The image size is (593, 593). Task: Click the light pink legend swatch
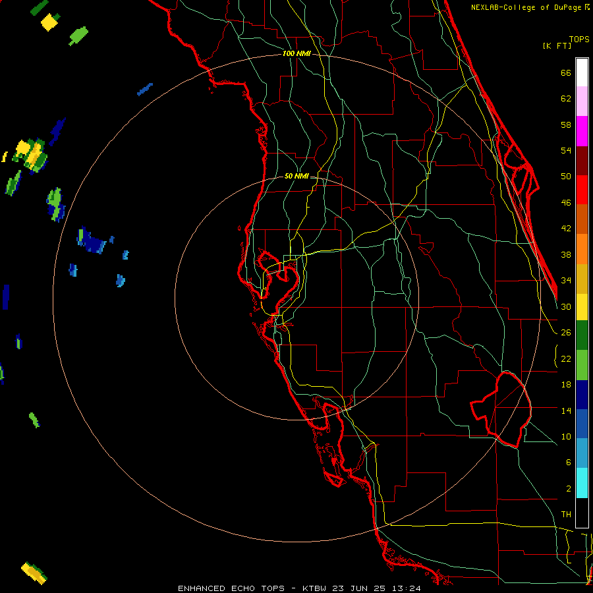click(x=582, y=101)
